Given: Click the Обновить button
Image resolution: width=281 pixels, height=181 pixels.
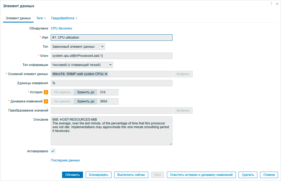Looking at the screenshot, I should 72,175.
